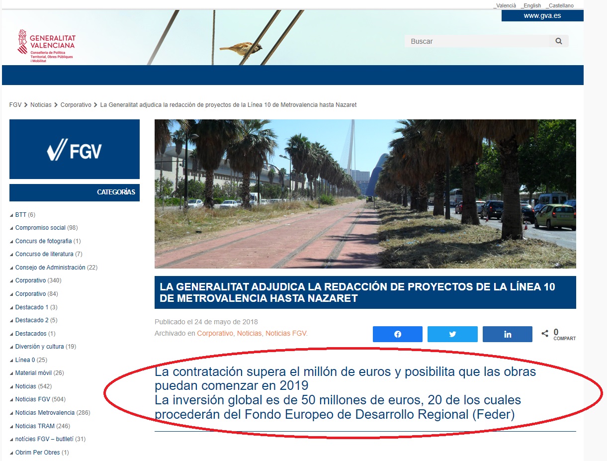Image resolution: width=607 pixels, height=461 pixels.
Task: Expand the BTT arrow marker
Action: 11,215
